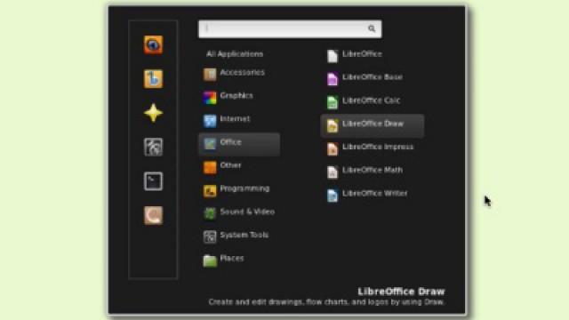Click the gray LibreOffice Math icon
569x320 pixels.
[332, 172]
